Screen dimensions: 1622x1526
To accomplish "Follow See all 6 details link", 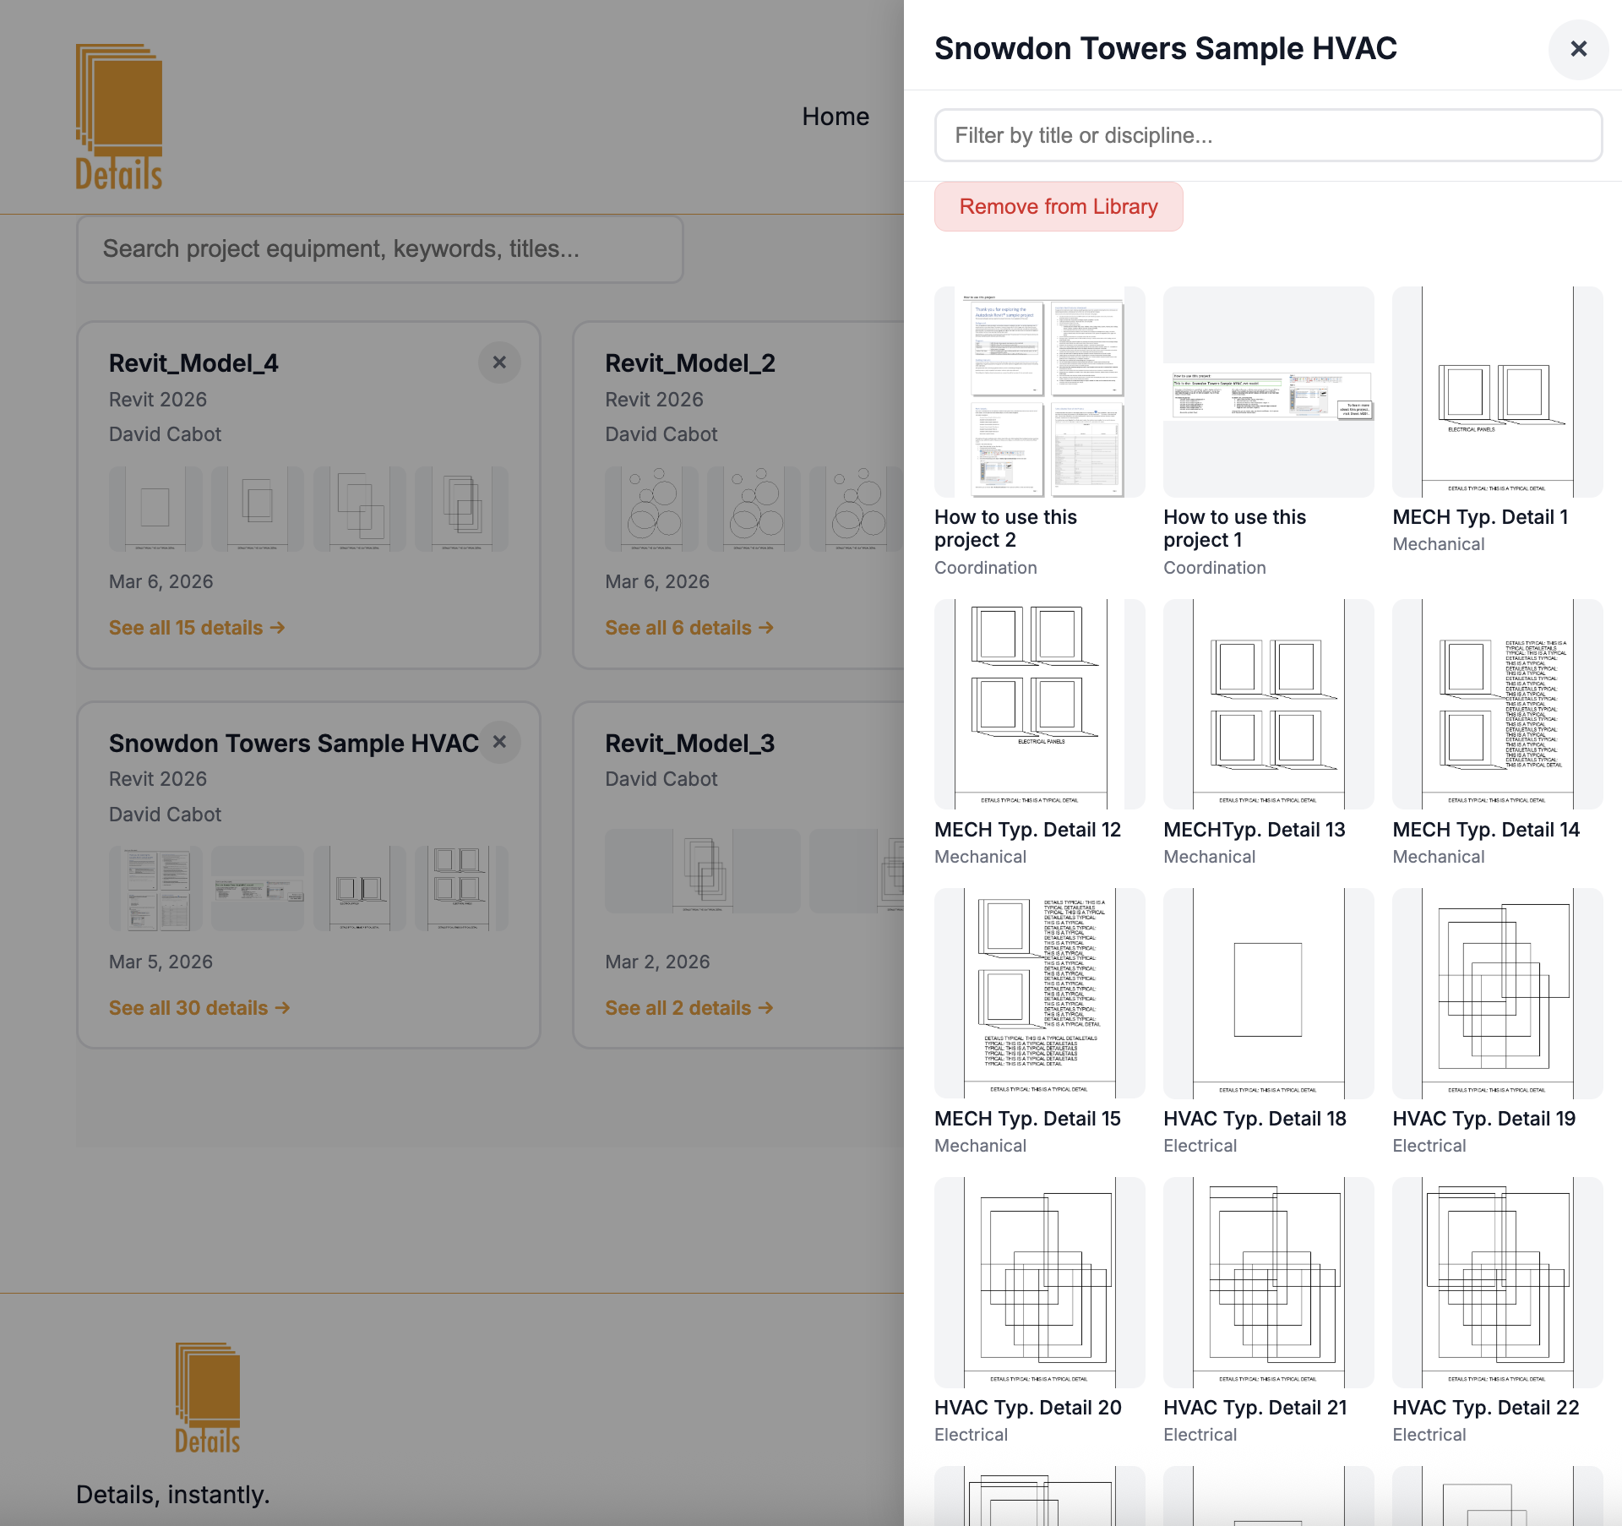I will (689, 628).
